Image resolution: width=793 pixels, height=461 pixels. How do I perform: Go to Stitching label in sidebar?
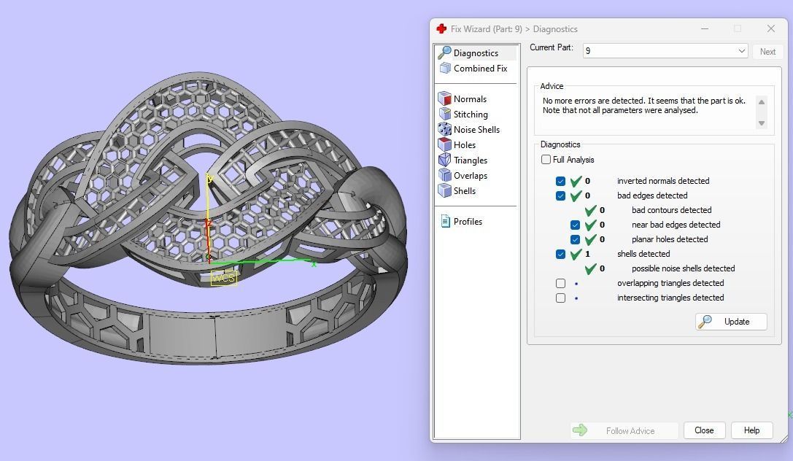pyautogui.click(x=471, y=115)
